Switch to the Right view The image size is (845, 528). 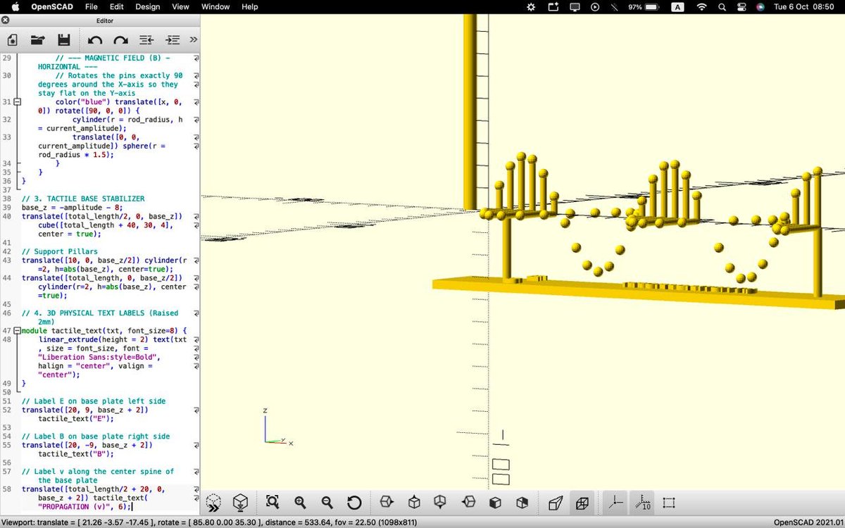(x=386, y=503)
